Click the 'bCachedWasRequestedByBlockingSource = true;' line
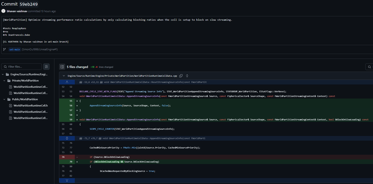373x184 pixels. click(127, 171)
